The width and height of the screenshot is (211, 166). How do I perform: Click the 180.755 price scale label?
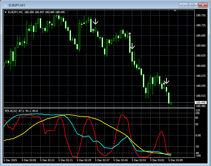(x=200, y=15)
